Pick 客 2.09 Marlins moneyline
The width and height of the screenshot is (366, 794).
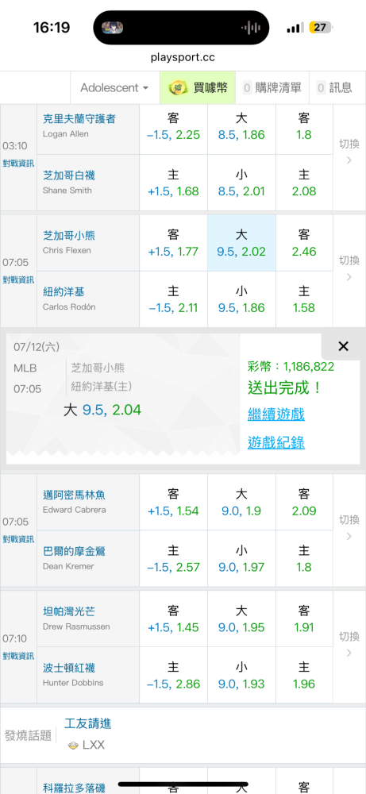click(304, 503)
